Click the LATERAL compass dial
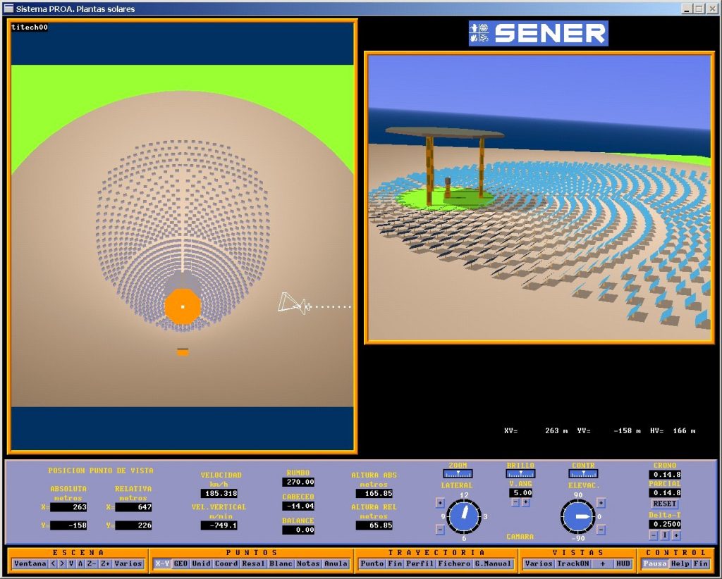The height and width of the screenshot is (579, 722). (463, 518)
